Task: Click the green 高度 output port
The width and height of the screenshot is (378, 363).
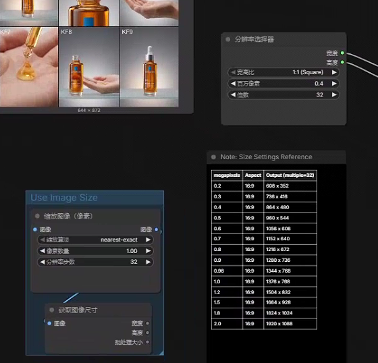Action: [342, 62]
